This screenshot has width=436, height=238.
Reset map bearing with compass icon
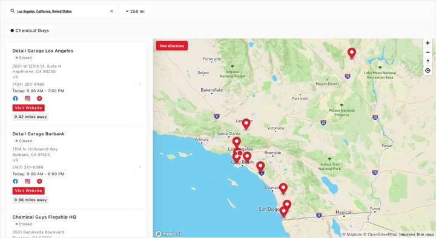[x=428, y=61]
